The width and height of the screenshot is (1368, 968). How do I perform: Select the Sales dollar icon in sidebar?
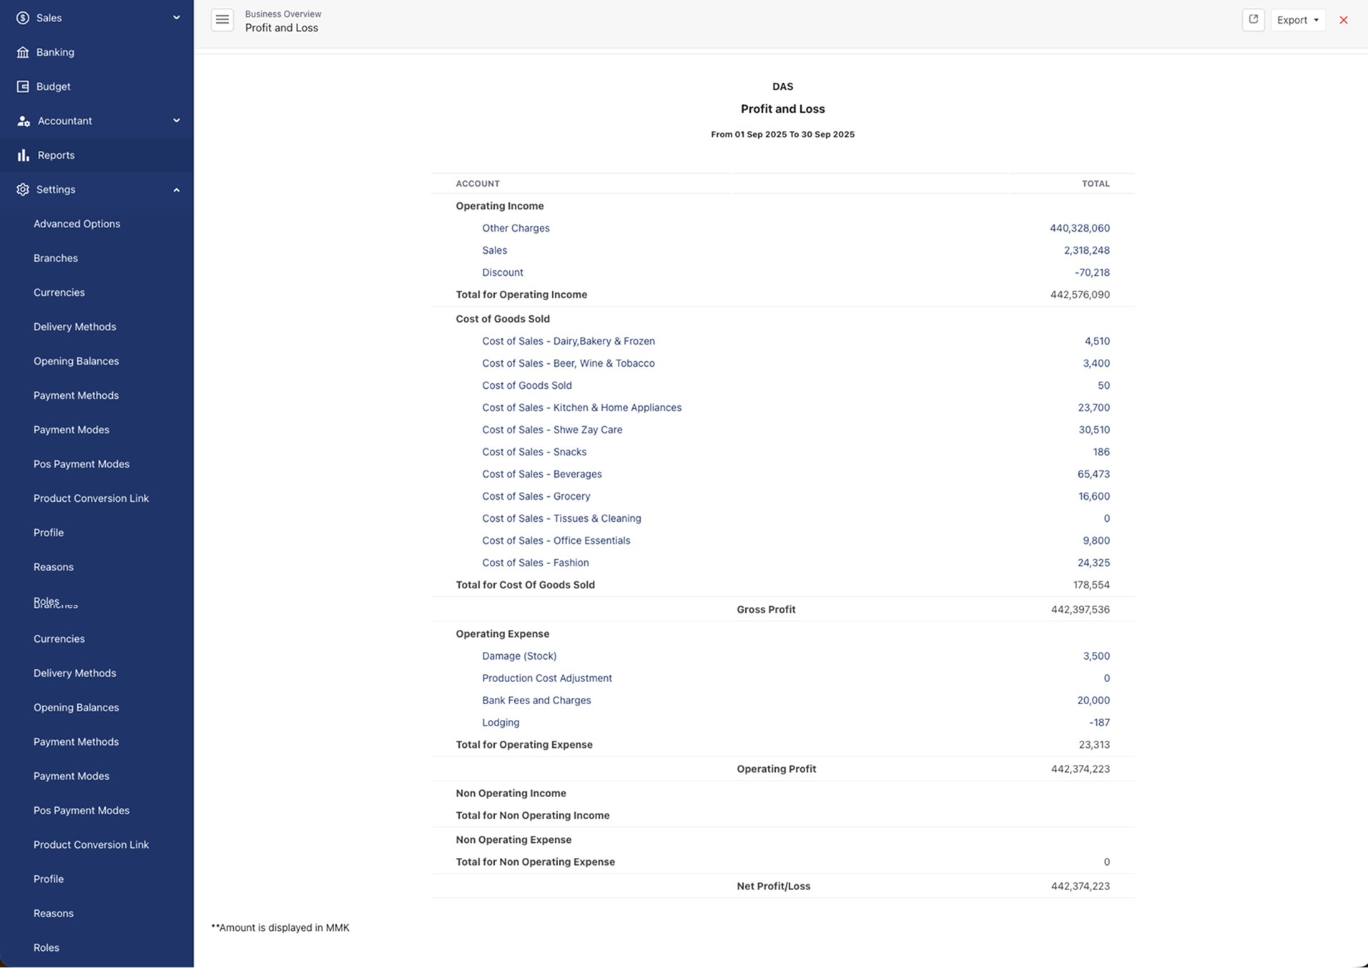[21, 18]
